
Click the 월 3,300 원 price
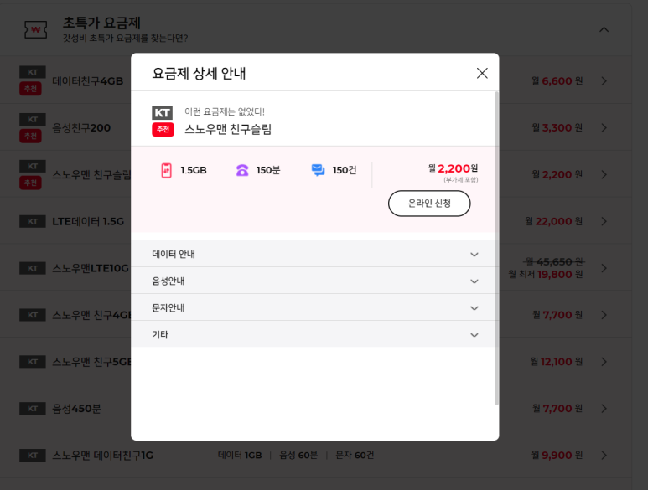click(557, 127)
